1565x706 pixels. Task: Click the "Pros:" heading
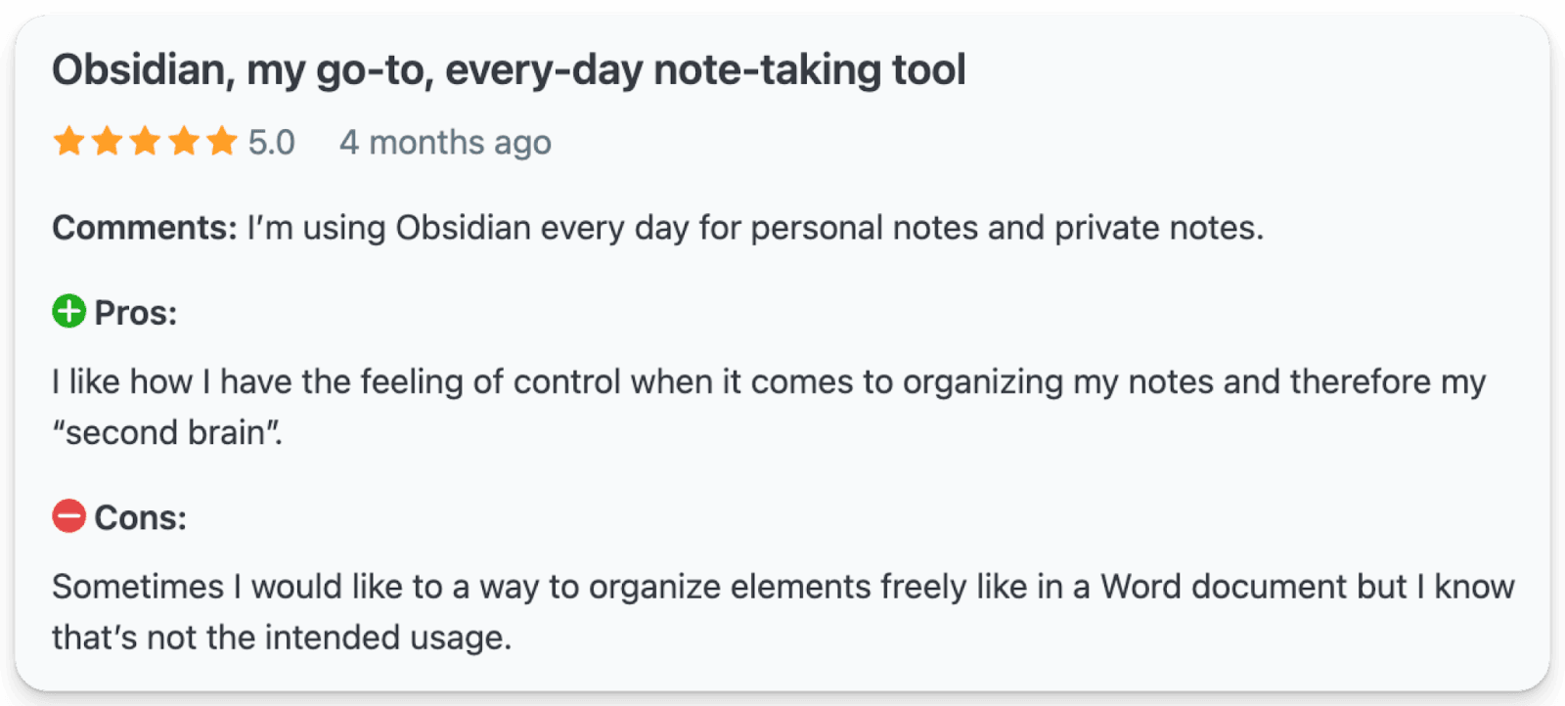click(x=136, y=313)
